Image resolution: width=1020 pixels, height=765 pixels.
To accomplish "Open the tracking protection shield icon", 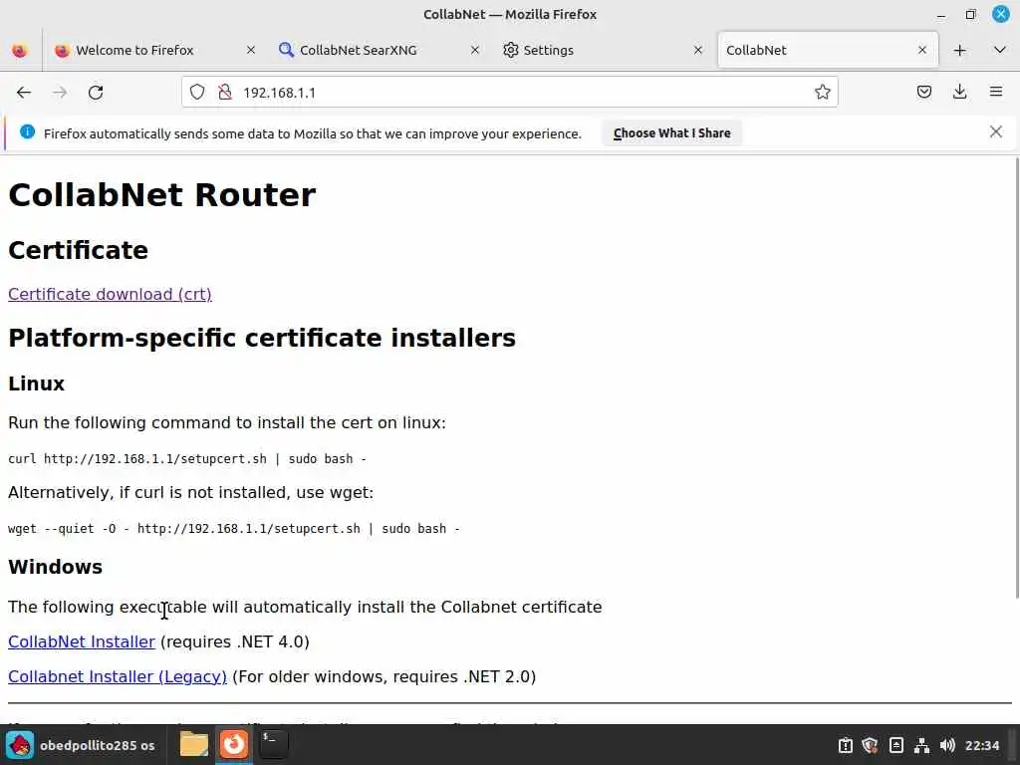I will pyautogui.click(x=197, y=93).
